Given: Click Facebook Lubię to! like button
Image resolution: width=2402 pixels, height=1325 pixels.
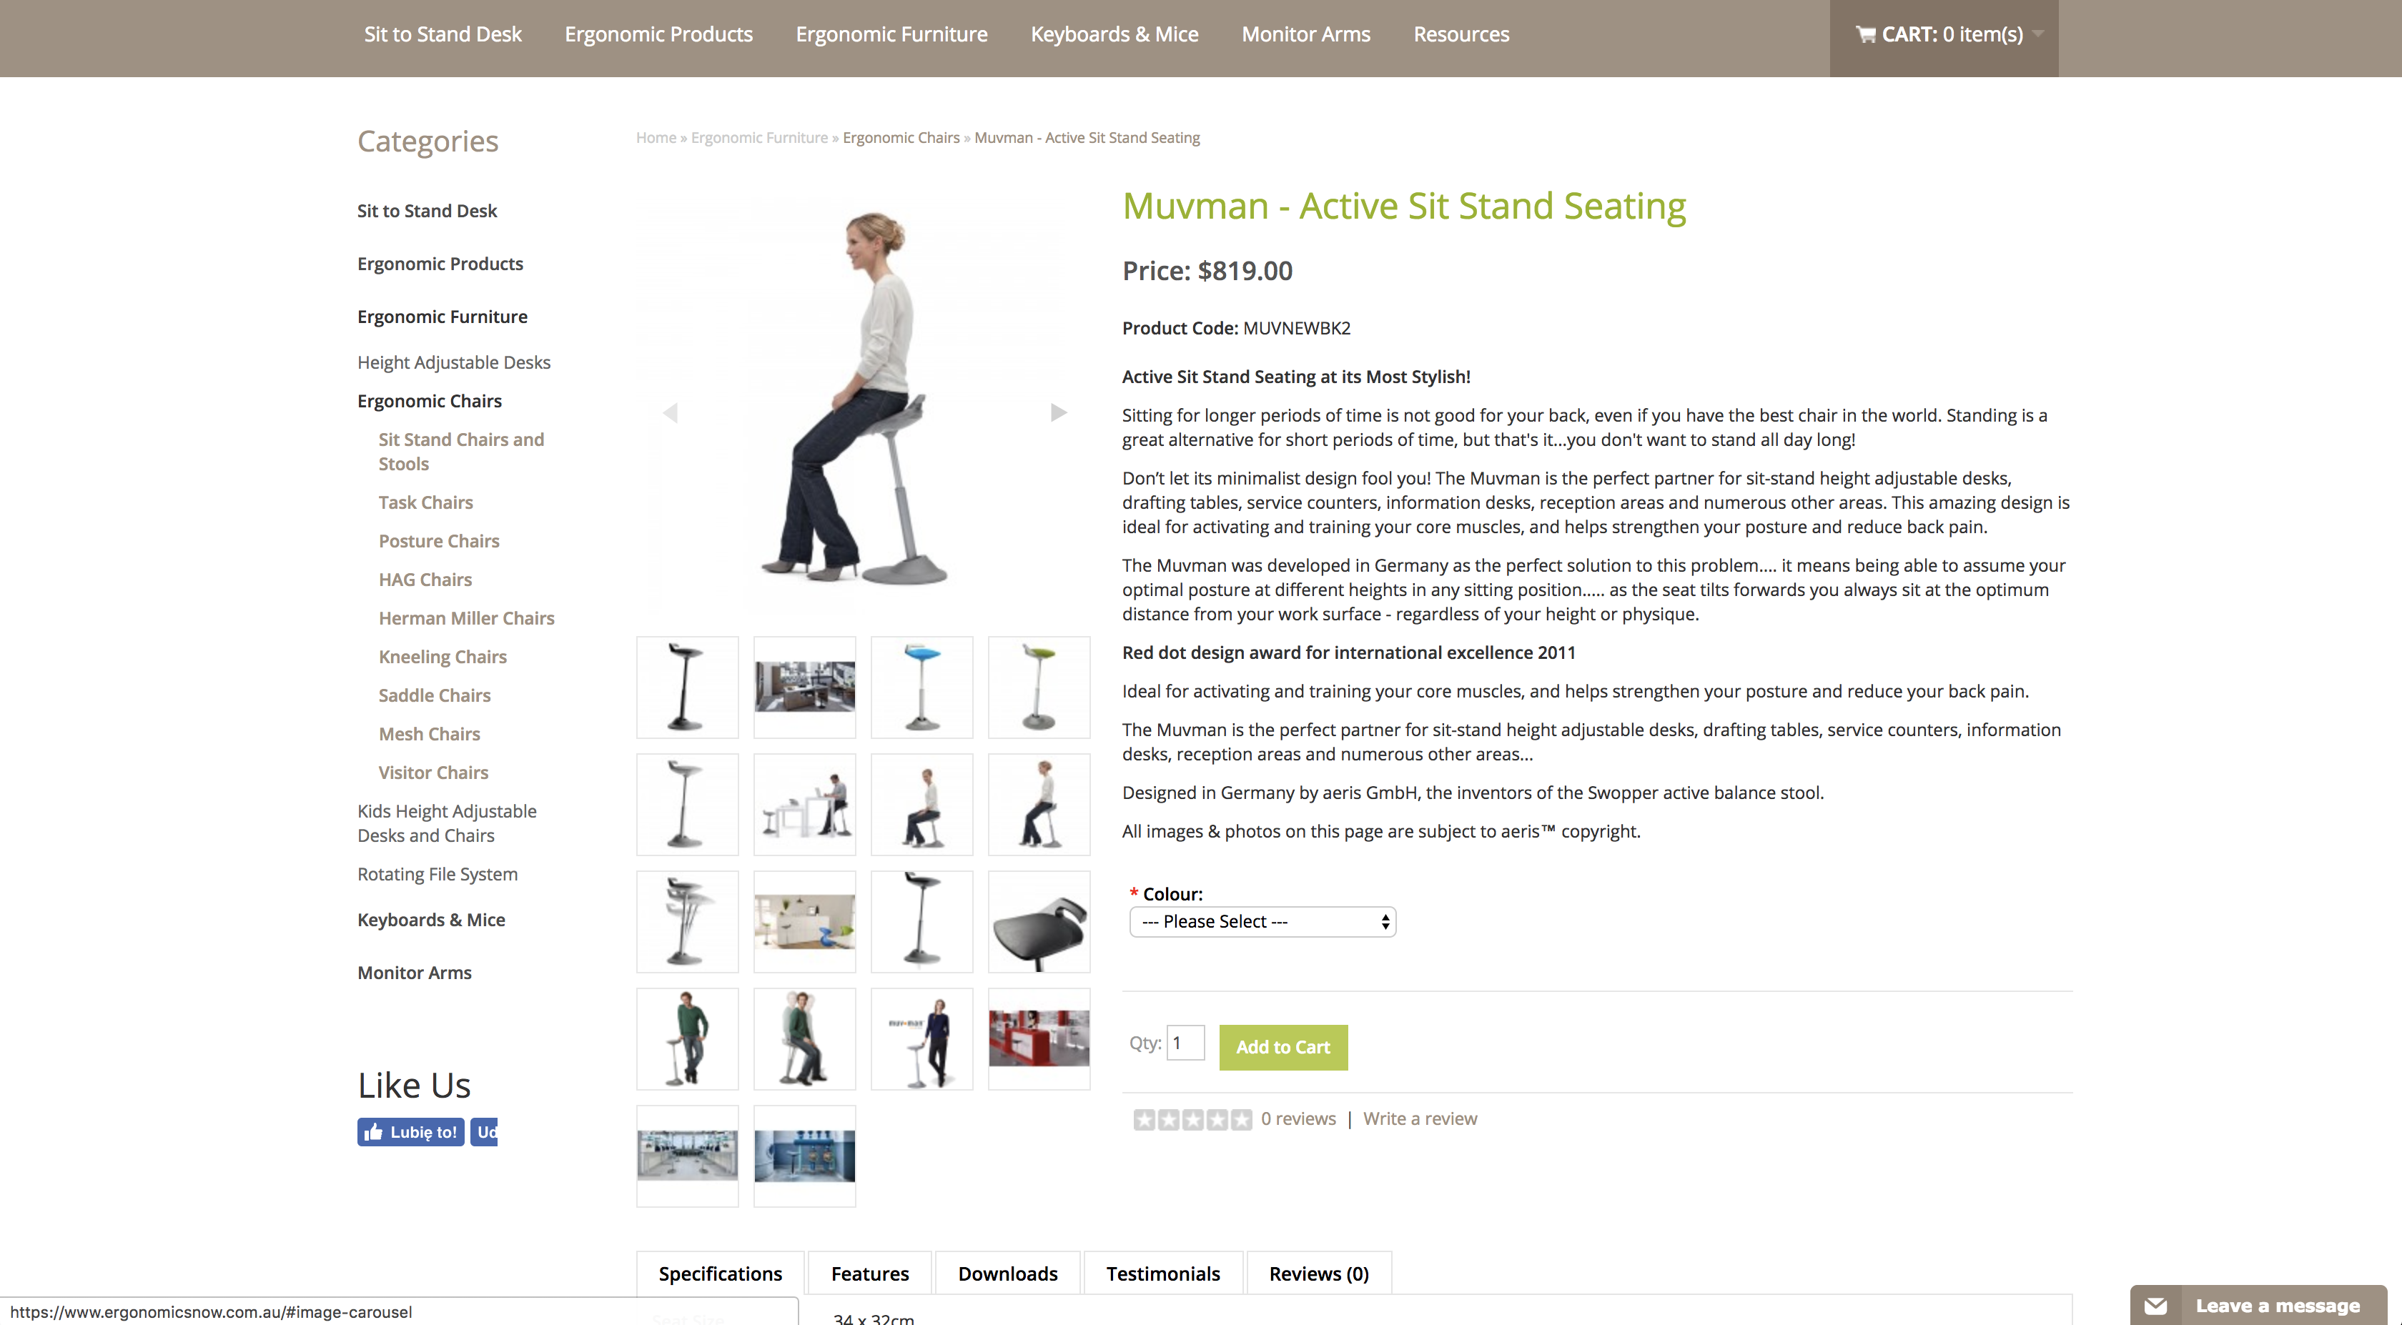Looking at the screenshot, I should [410, 1132].
